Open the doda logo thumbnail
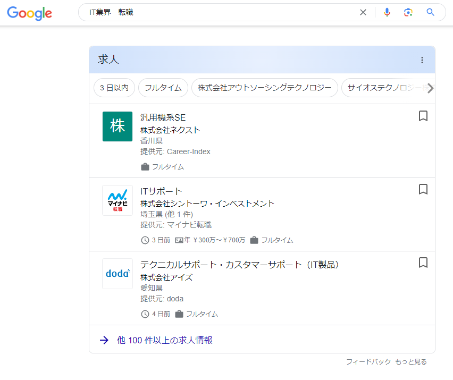 [x=117, y=273]
